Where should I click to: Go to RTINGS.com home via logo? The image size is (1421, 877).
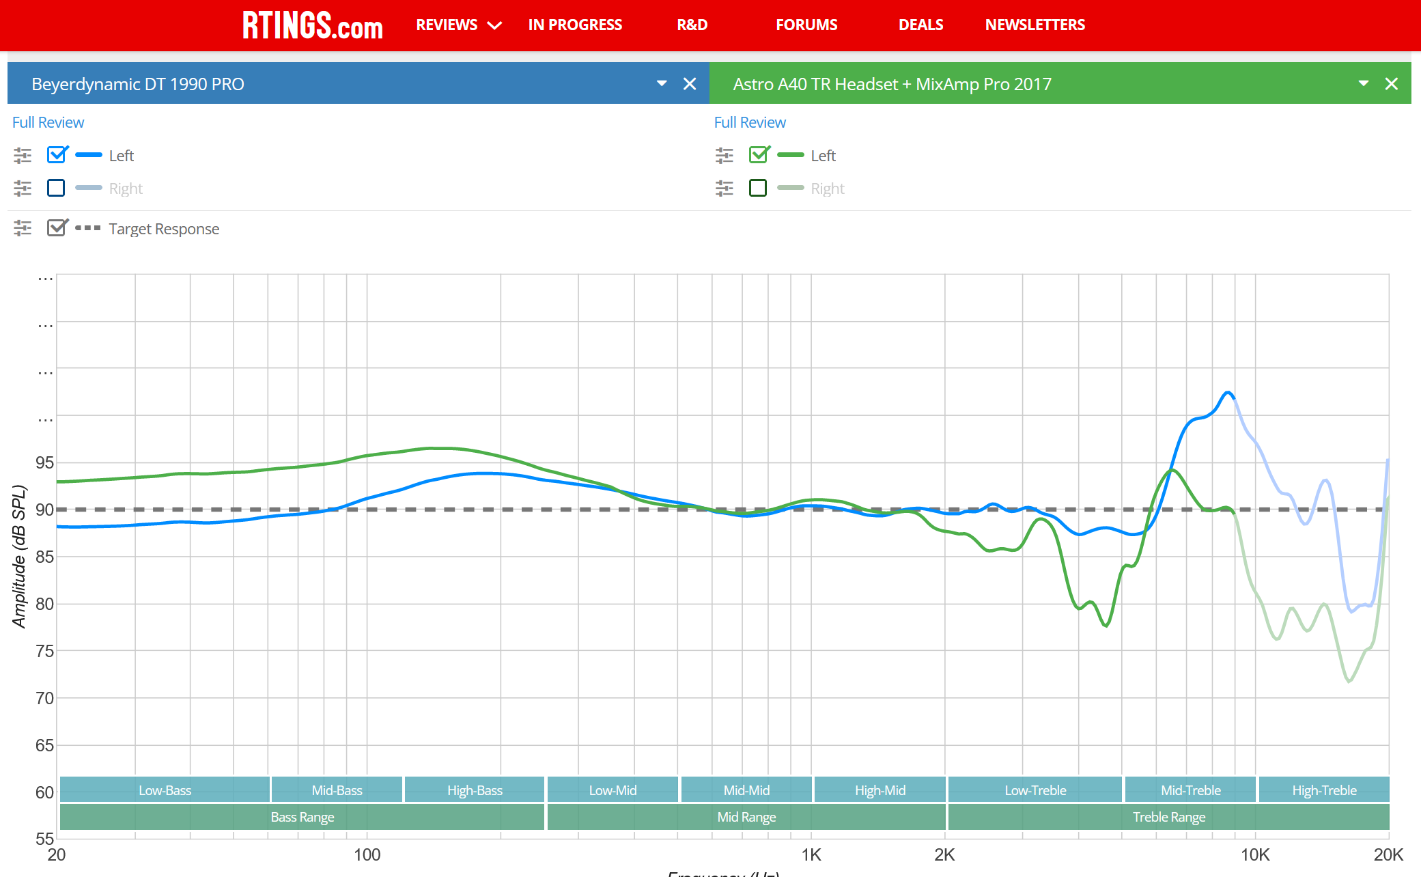312,25
